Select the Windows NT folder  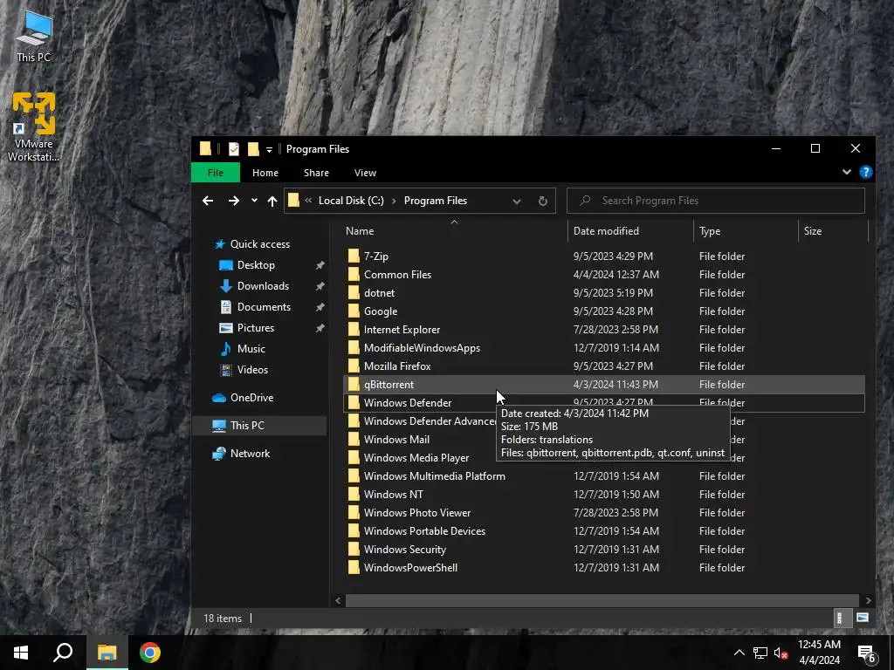(x=604, y=495)
